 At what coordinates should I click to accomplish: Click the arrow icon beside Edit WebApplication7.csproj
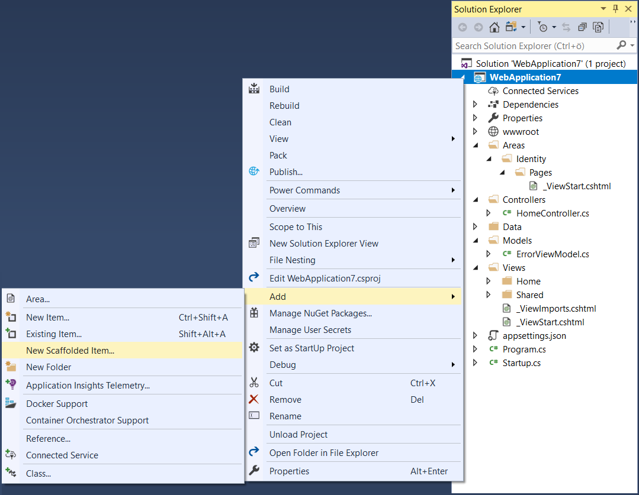[254, 277]
